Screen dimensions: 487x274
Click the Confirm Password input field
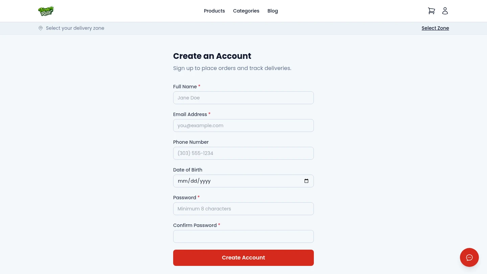click(x=243, y=236)
